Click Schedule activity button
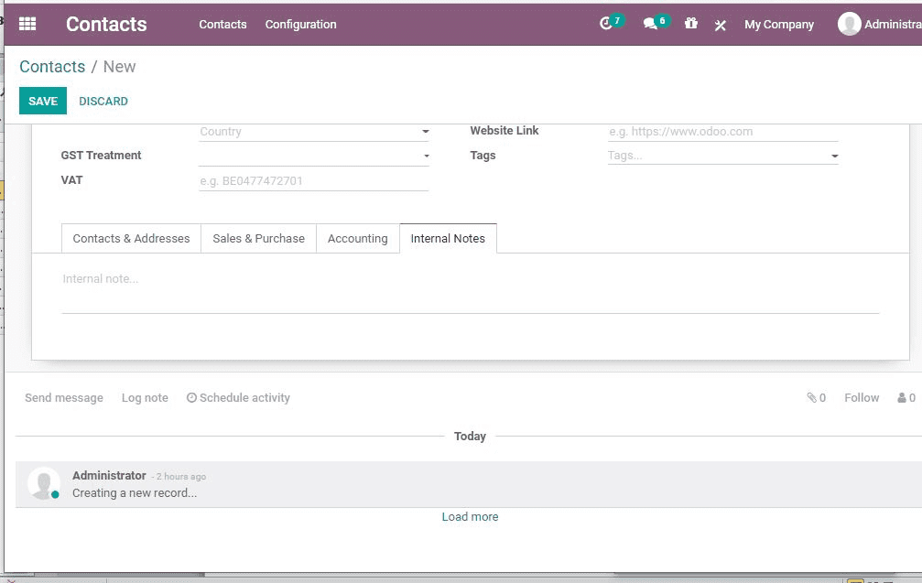 pos(238,398)
